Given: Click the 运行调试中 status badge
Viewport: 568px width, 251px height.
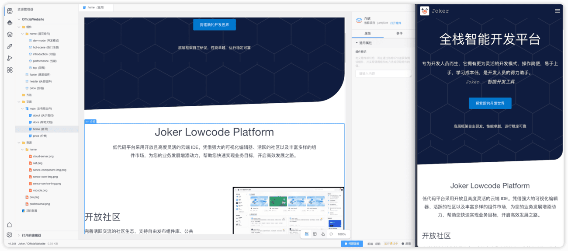Looking at the screenshot, I should pos(391,244).
